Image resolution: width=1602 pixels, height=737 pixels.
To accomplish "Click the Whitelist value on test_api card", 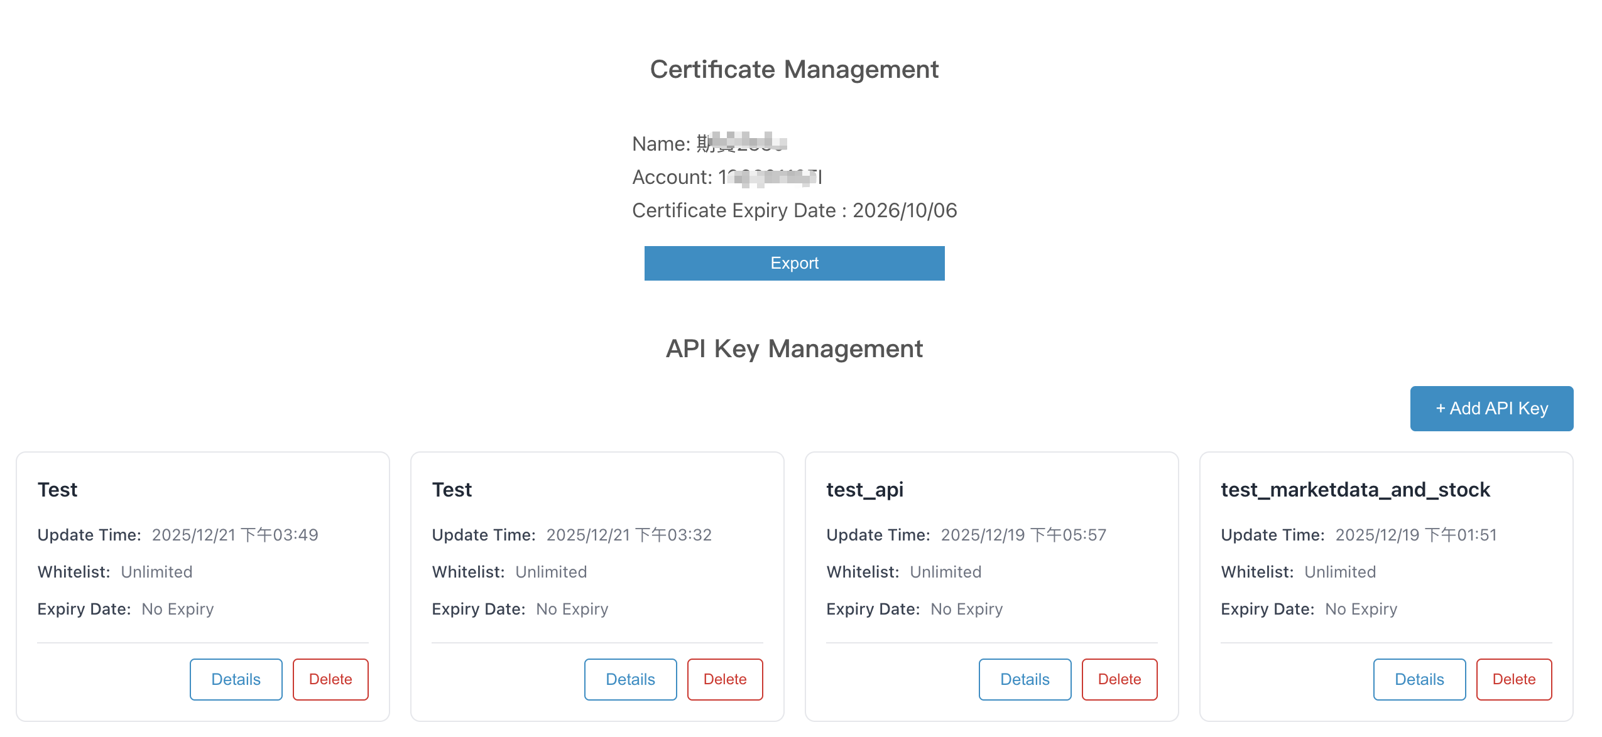I will click(946, 571).
